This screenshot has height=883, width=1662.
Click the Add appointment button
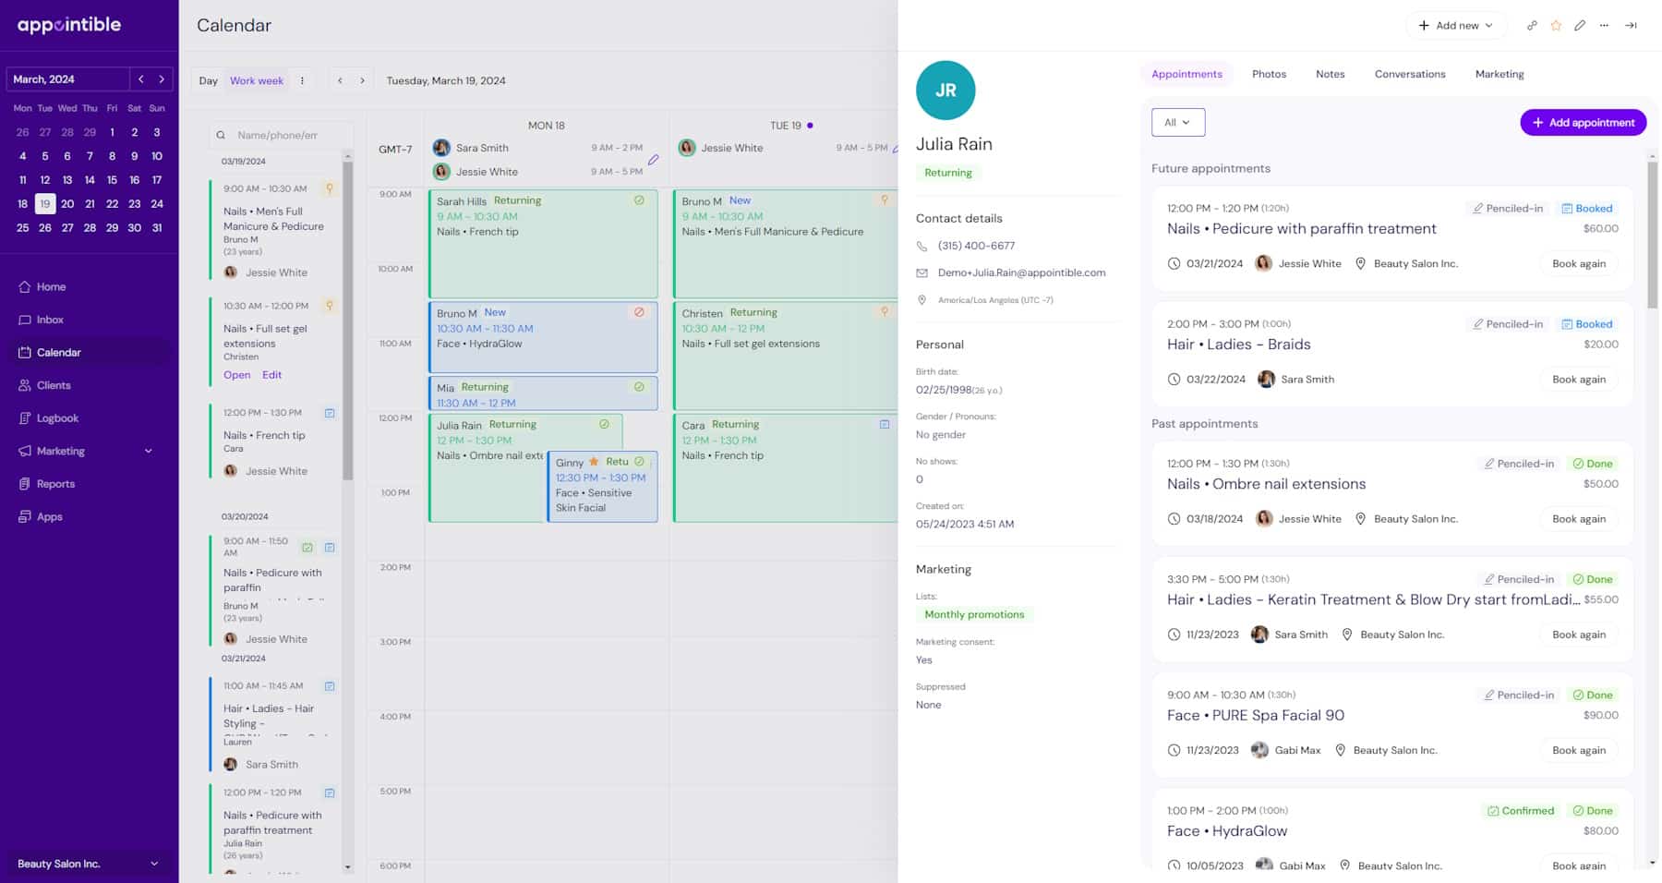(x=1583, y=122)
